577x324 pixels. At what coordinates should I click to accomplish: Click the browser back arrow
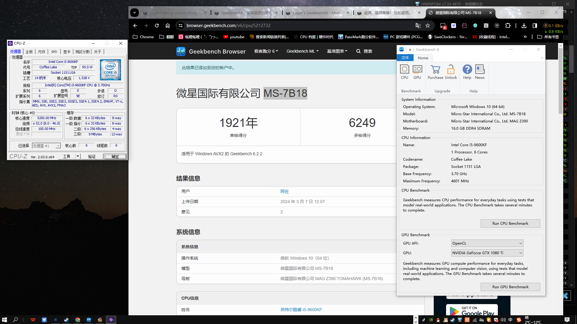(x=135, y=26)
